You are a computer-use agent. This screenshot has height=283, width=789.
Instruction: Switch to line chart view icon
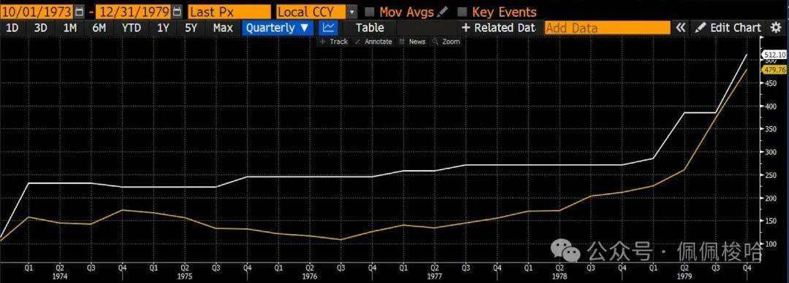(329, 28)
